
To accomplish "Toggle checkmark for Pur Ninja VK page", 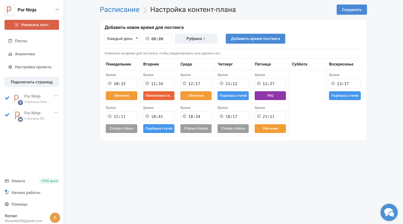I will pos(7,115).
